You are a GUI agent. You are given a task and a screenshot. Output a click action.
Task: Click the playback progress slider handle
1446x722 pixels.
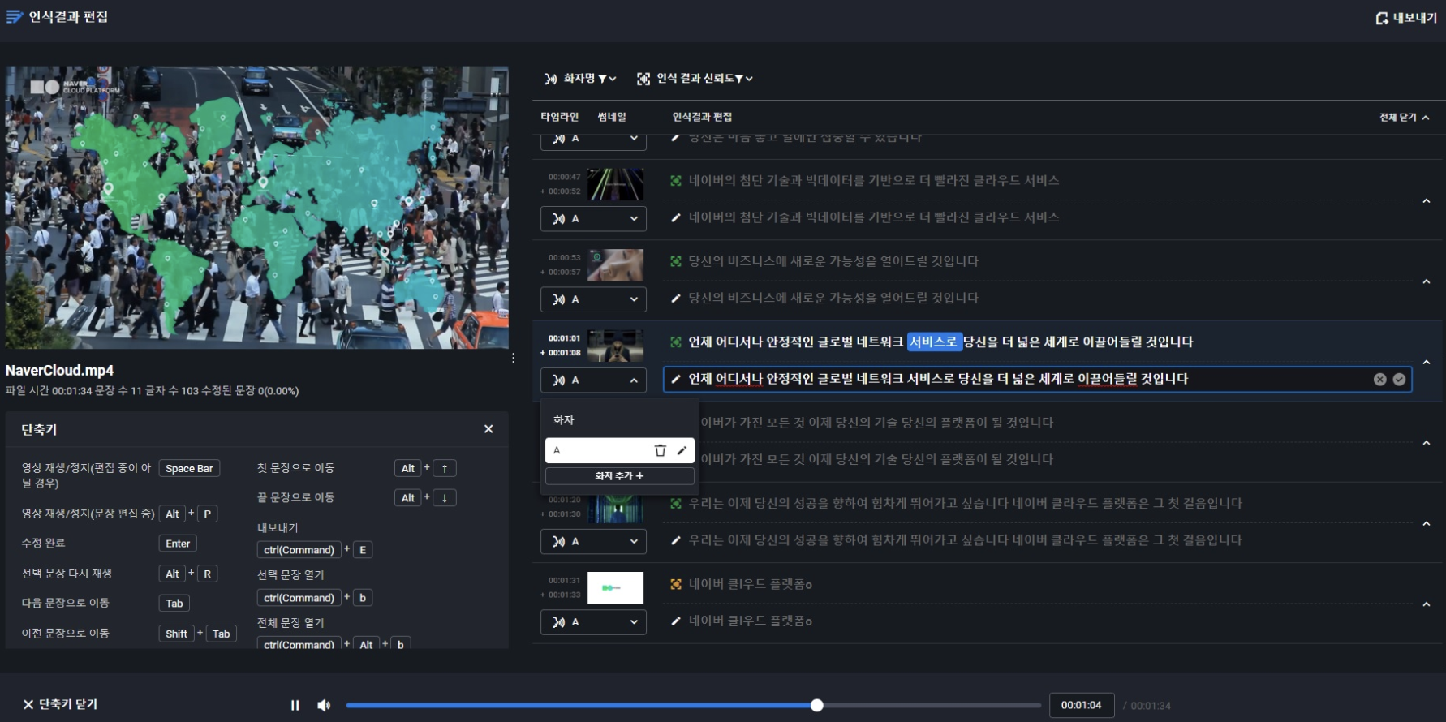(x=817, y=705)
